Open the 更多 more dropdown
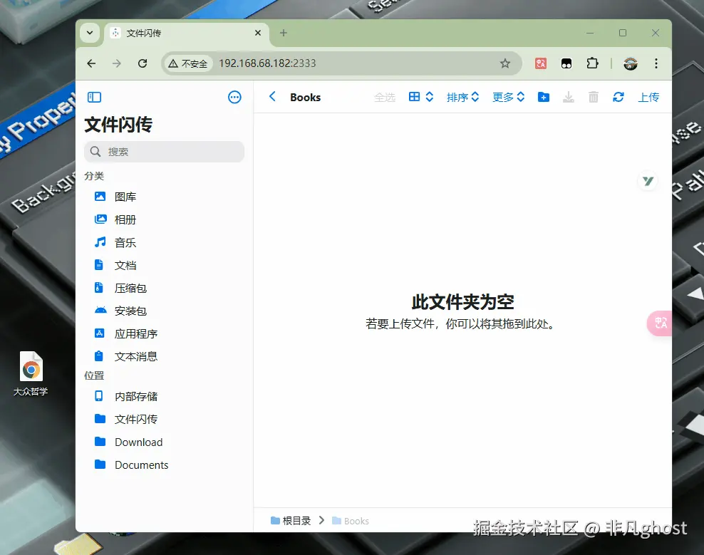The width and height of the screenshot is (704, 555). pyautogui.click(x=508, y=97)
